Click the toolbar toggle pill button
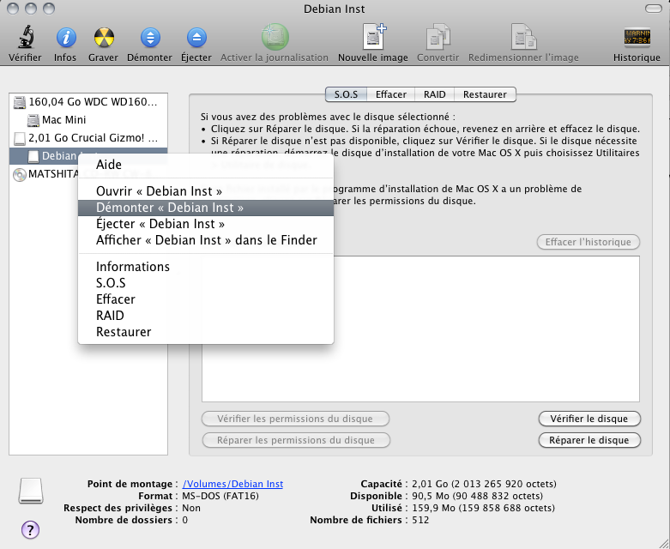This screenshot has width=670, height=549. point(654,9)
